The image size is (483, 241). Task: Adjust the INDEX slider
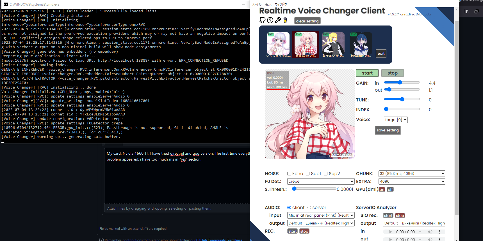[402, 109]
